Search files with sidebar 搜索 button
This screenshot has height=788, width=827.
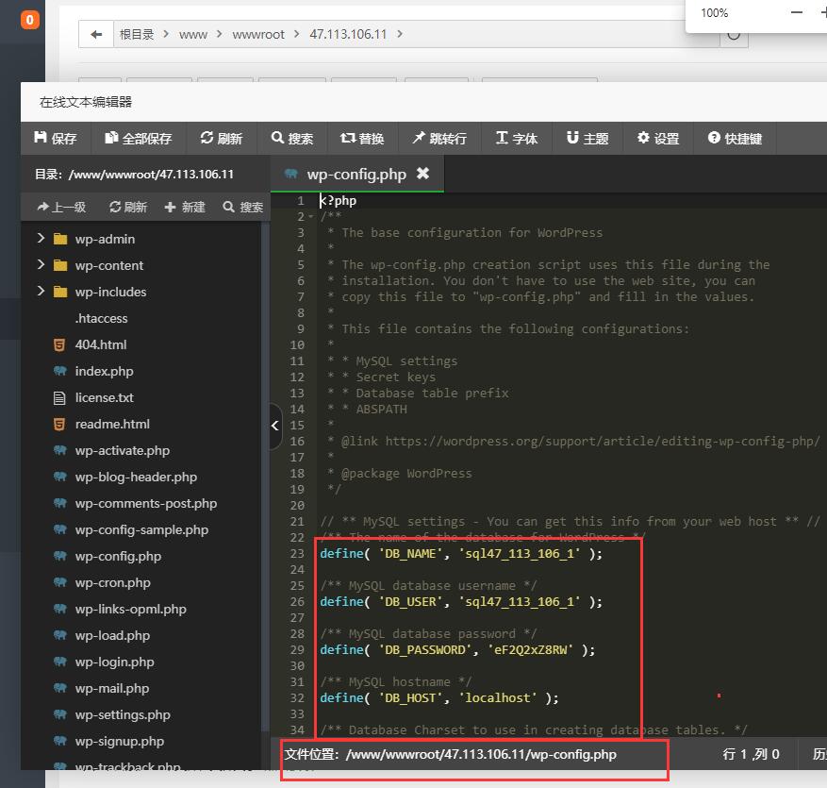coord(243,207)
